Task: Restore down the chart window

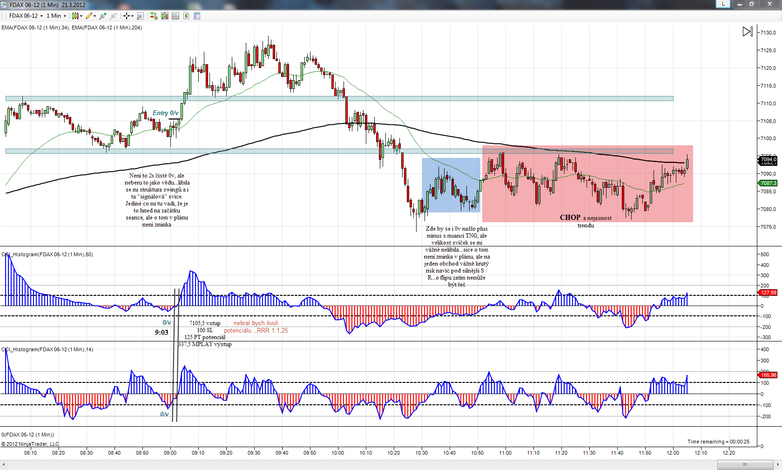Action: pyautogui.click(x=751, y=4)
